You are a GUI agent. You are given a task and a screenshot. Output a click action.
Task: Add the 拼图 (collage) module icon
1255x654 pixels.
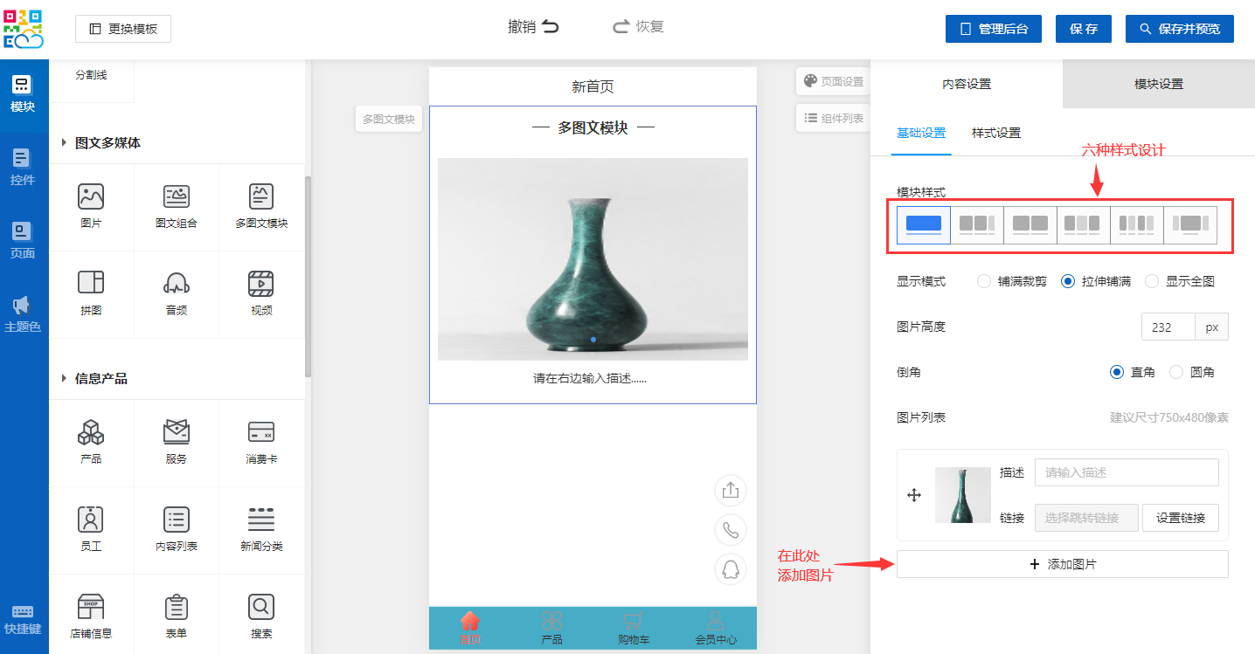pos(91,283)
